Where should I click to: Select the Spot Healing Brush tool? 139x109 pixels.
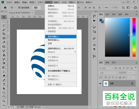[x=4, y=47]
